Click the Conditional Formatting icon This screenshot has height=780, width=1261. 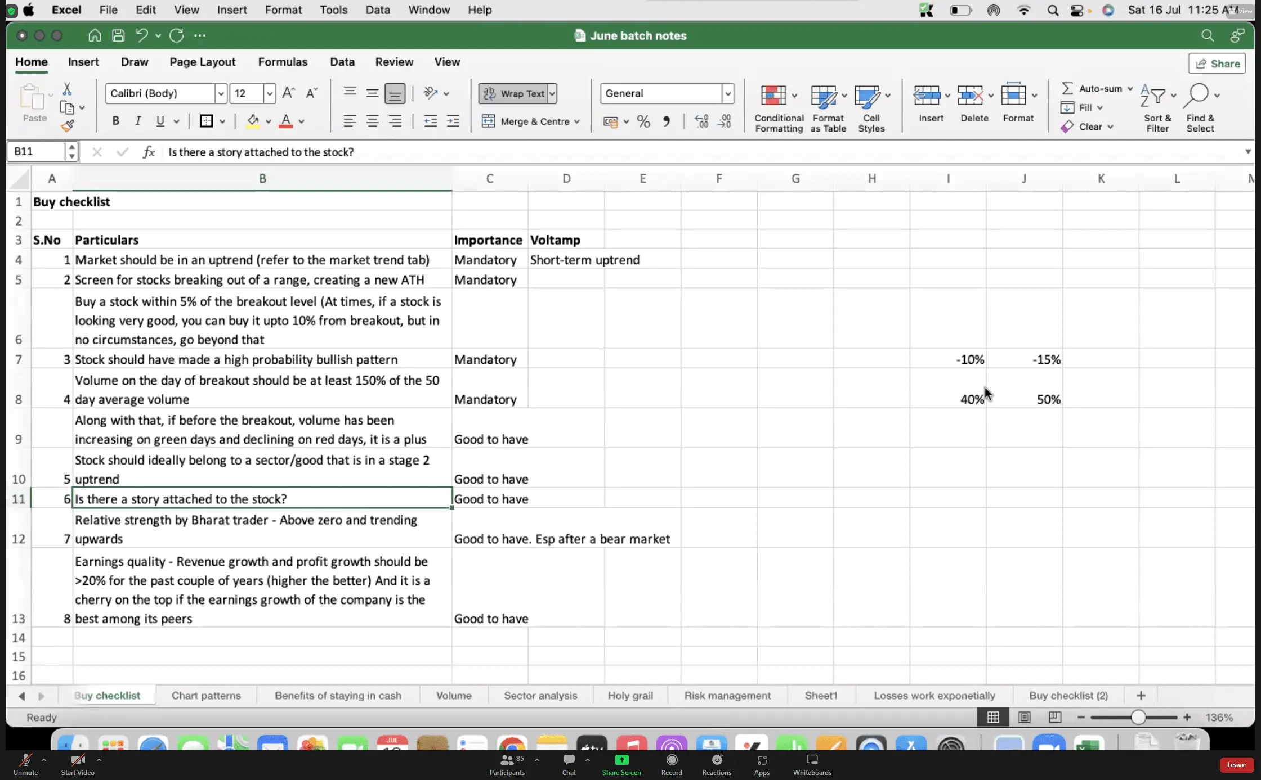point(773,96)
